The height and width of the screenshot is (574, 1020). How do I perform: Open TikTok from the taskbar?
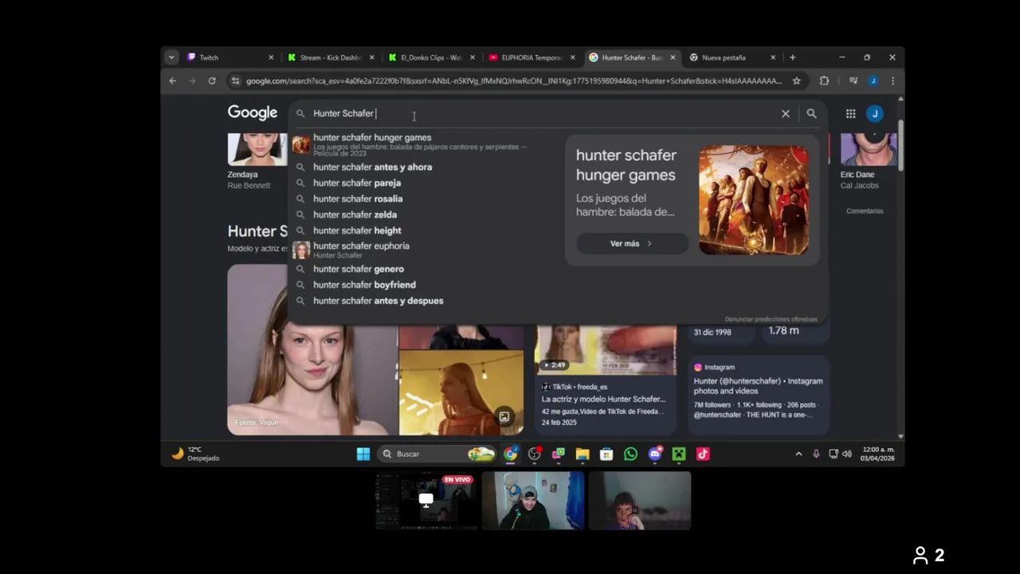[x=703, y=454]
